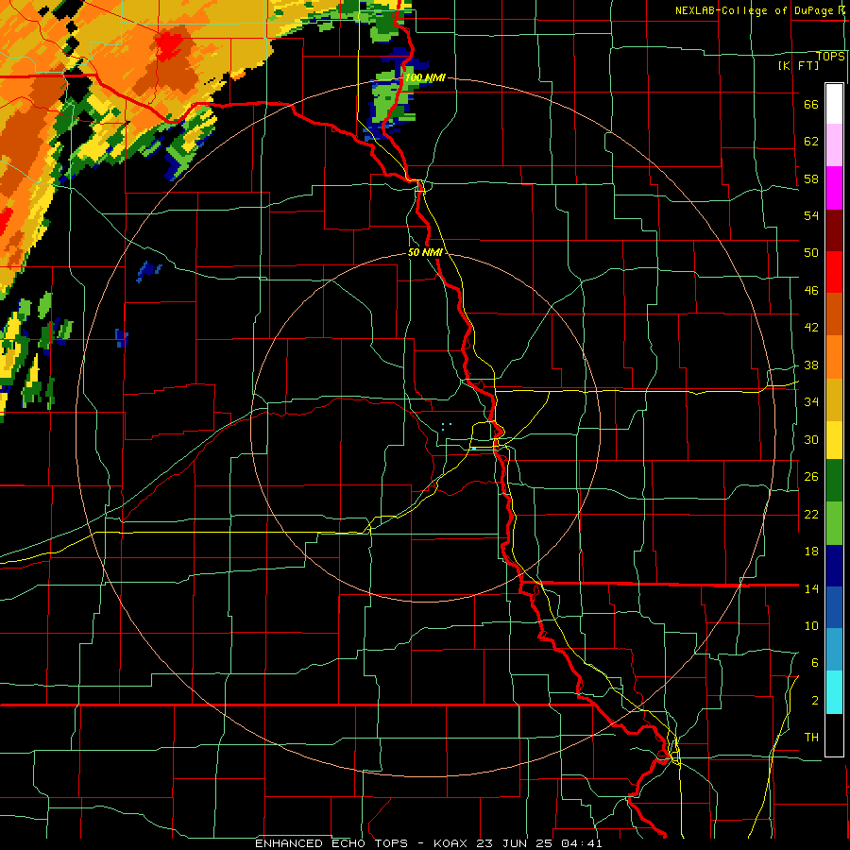Click the 23 JUN 25 date stamp
Viewport: 850px width, 850px height.
pos(515,843)
